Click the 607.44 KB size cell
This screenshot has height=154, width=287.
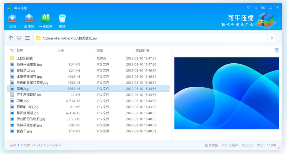(x=73, y=101)
